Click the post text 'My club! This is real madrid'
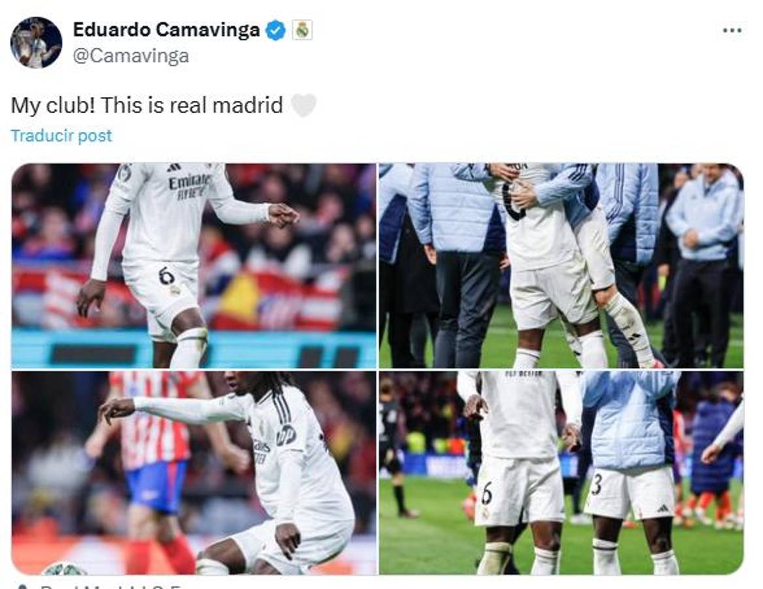Screen dimensions: 763x589 pyautogui.click(x=147, y=105)
